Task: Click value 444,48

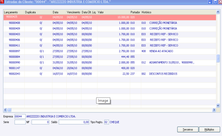Action: (x=125, y=57)
